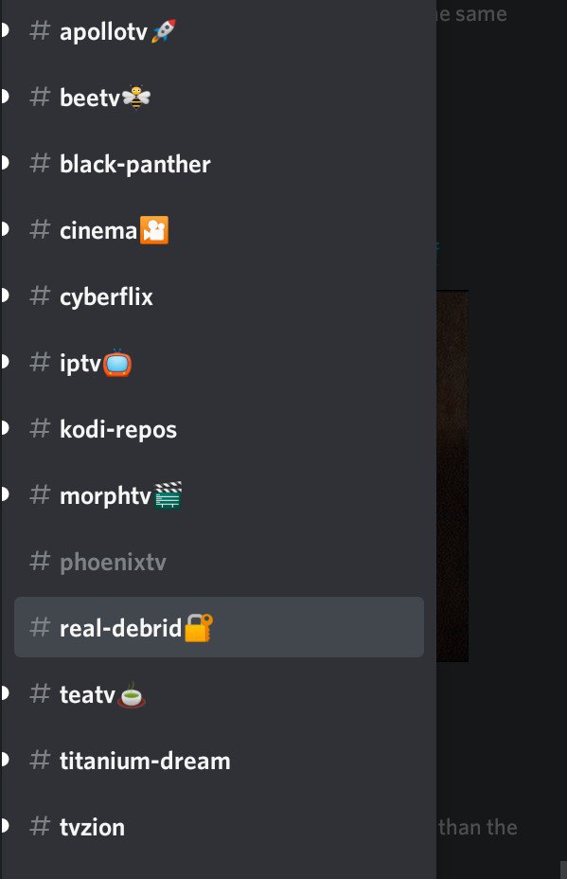Screen dimensions: 567x879
Task: Click the hash icon before tvzion
Action: click(40, 826)
